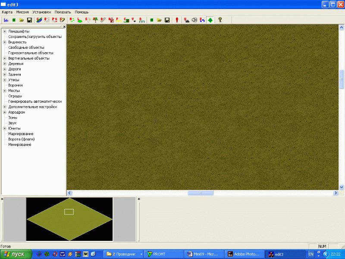Open the Установки menu

41,12
